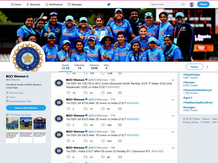This screenshot has height=163, width=218.
Task: Open the more options dots beside Follow
Action: [207, 67]
